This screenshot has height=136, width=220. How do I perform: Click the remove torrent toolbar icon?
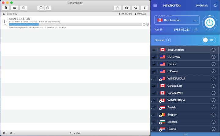click(24, 8)
